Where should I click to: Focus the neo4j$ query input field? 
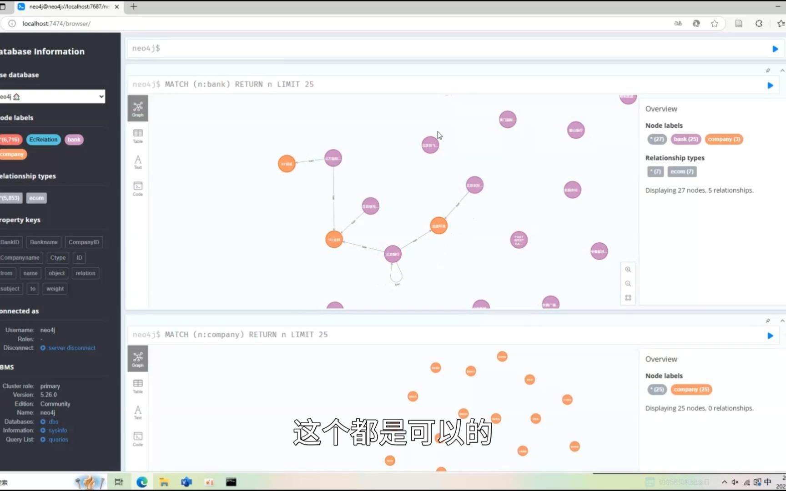pyautogui.click(x=448, y=48)
